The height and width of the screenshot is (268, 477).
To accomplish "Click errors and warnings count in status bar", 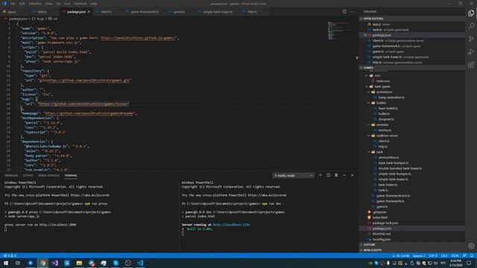I will pos(10,256).
